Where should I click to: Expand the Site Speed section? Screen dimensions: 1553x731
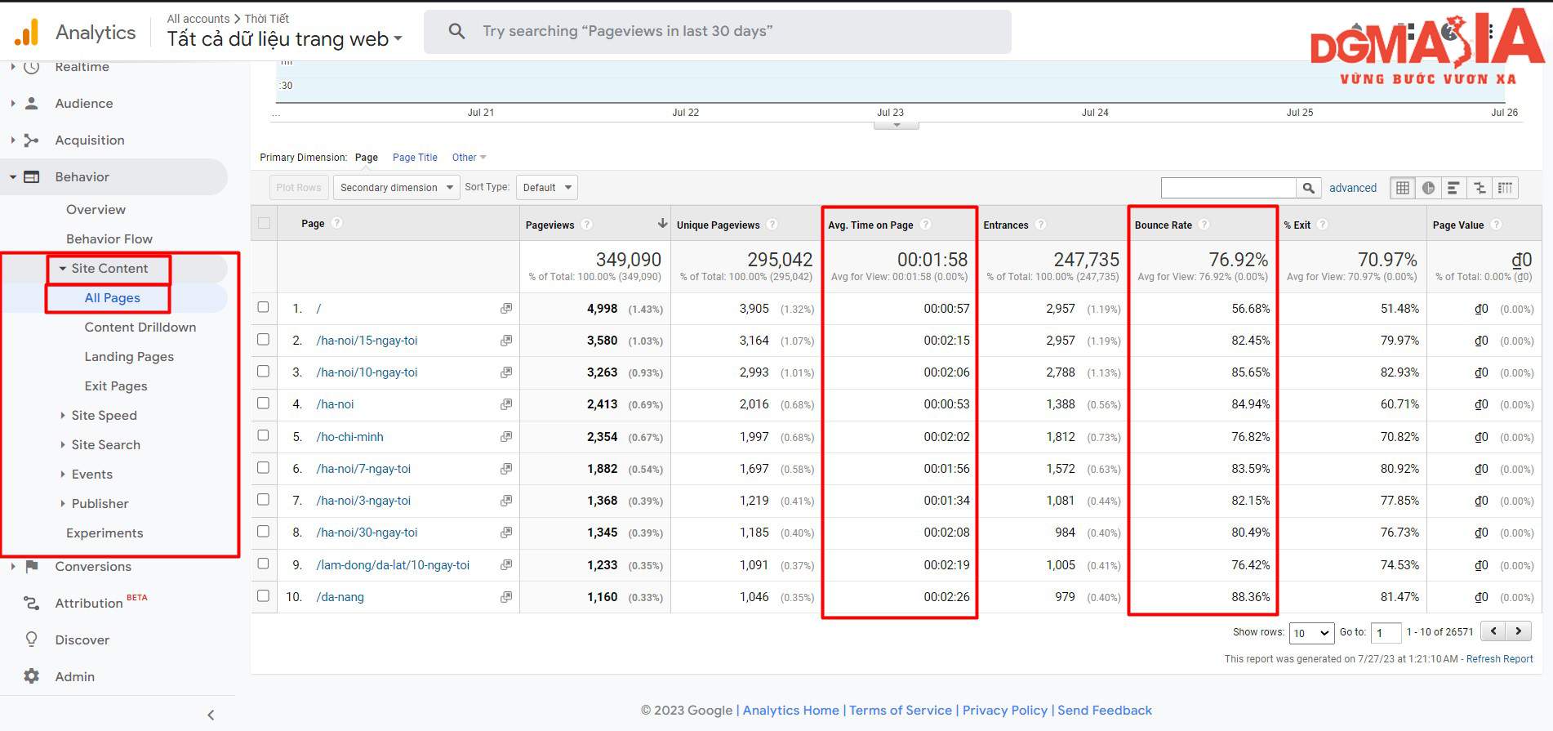tap(63, 415)
